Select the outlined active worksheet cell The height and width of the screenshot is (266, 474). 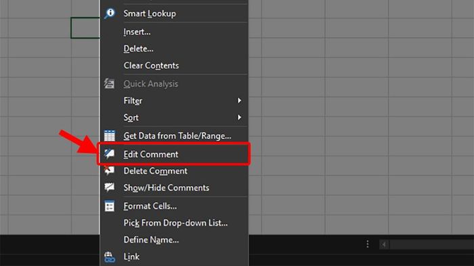pyautogui.click(x=85, y=28)
